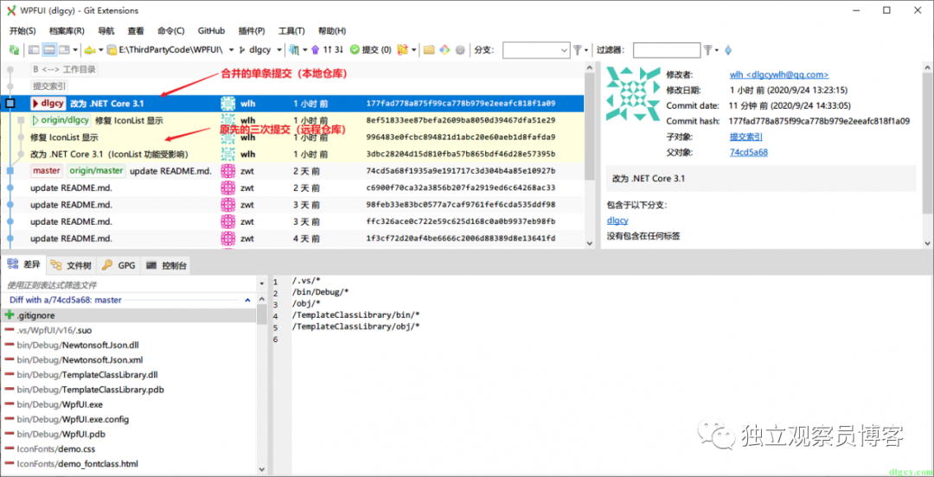
Task: Open the 开始(S) menu
Action: 22,31
